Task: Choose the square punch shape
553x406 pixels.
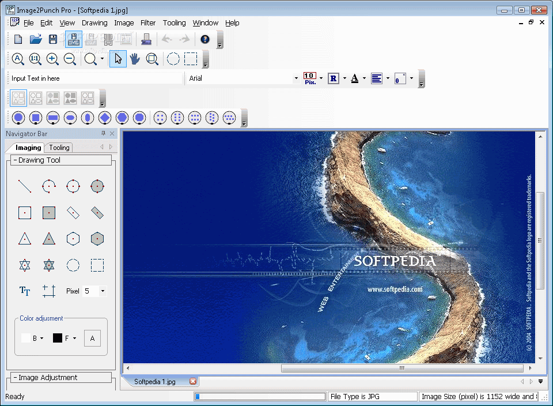Action: [x=36, y=118]
